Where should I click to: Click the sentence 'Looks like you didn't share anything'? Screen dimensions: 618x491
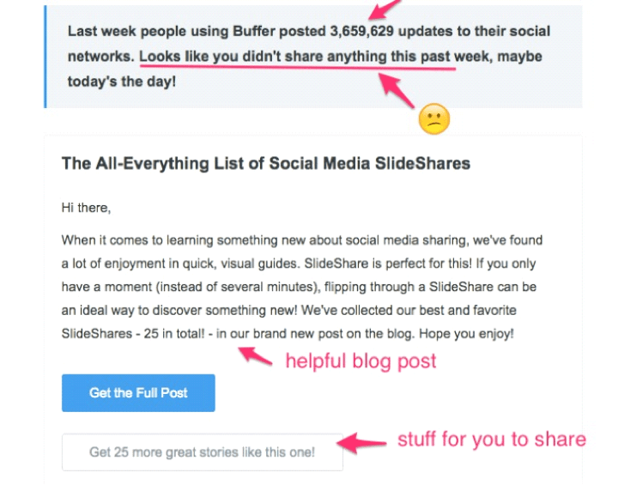coord(257,57)
